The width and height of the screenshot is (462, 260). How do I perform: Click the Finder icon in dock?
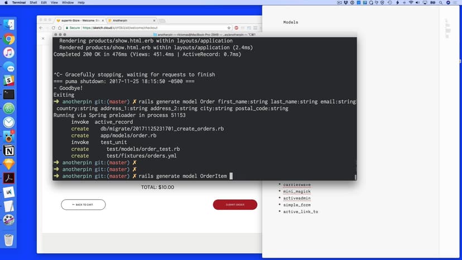point(9,25)
